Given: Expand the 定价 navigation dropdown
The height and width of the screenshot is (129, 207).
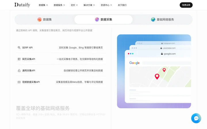Looking at the screenshot, I should 74,5.
